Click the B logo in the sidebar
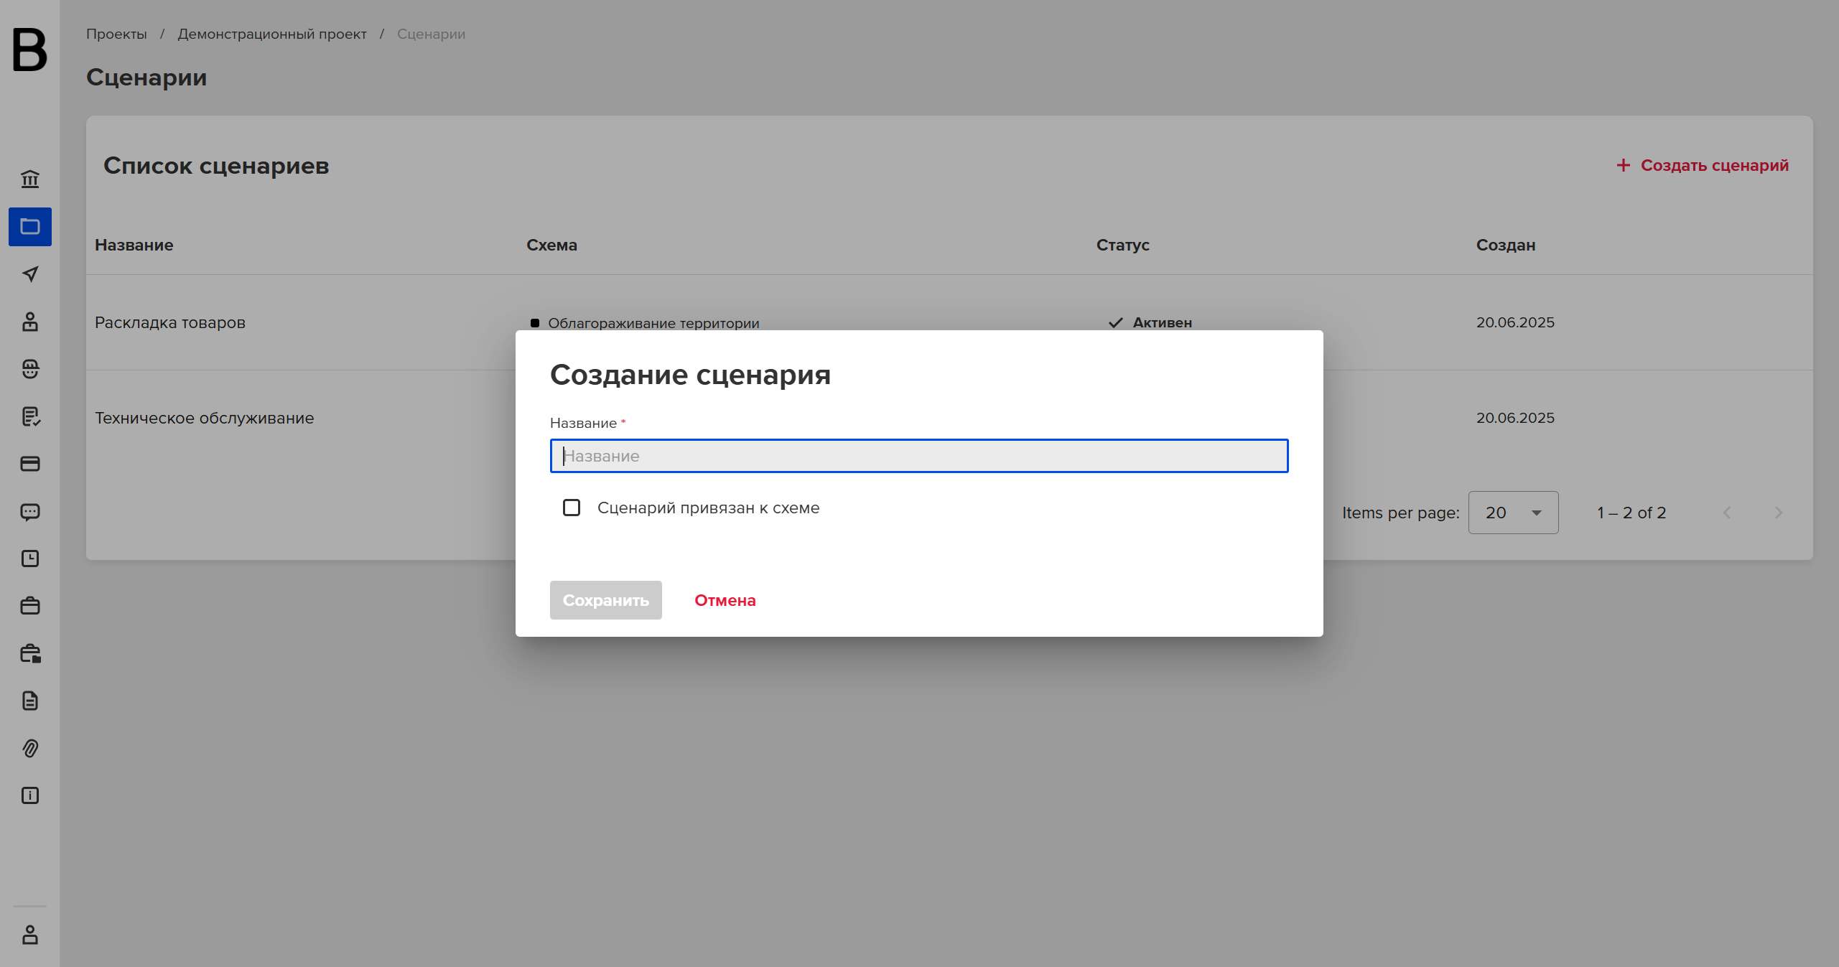This screenshot has width=1839, height=967. tap(29, 50)
